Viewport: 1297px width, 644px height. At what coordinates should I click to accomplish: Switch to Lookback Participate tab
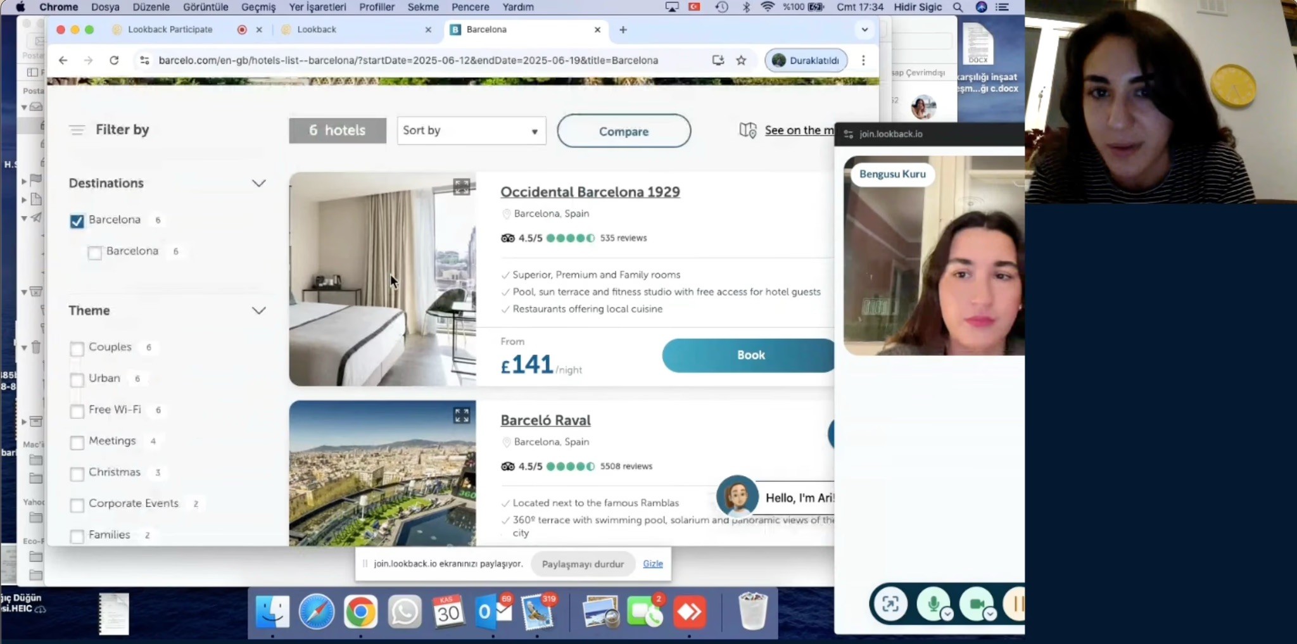(x=170, y=30)
